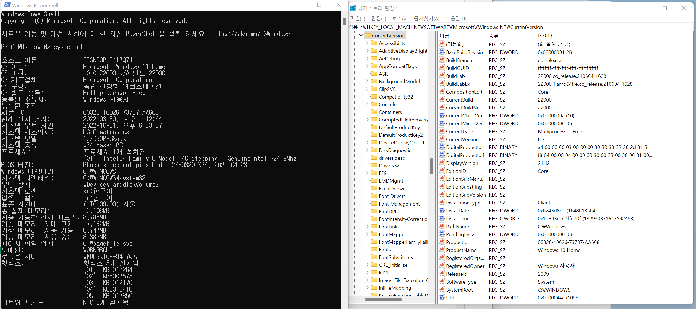Click the EditionID string icon
Image resolution: width=696 pixels, height=309 pixels.
click(442, 171)
